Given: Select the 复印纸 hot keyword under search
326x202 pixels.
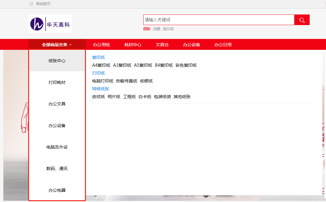Looking at the screenshot, I should 168,29.
